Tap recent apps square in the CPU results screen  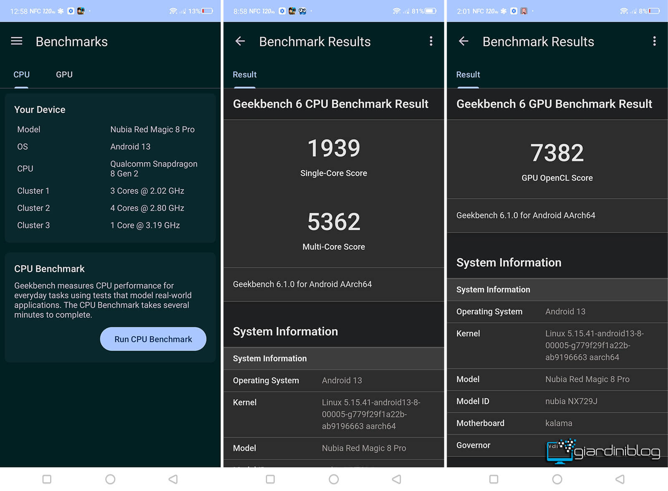point(270,479)
